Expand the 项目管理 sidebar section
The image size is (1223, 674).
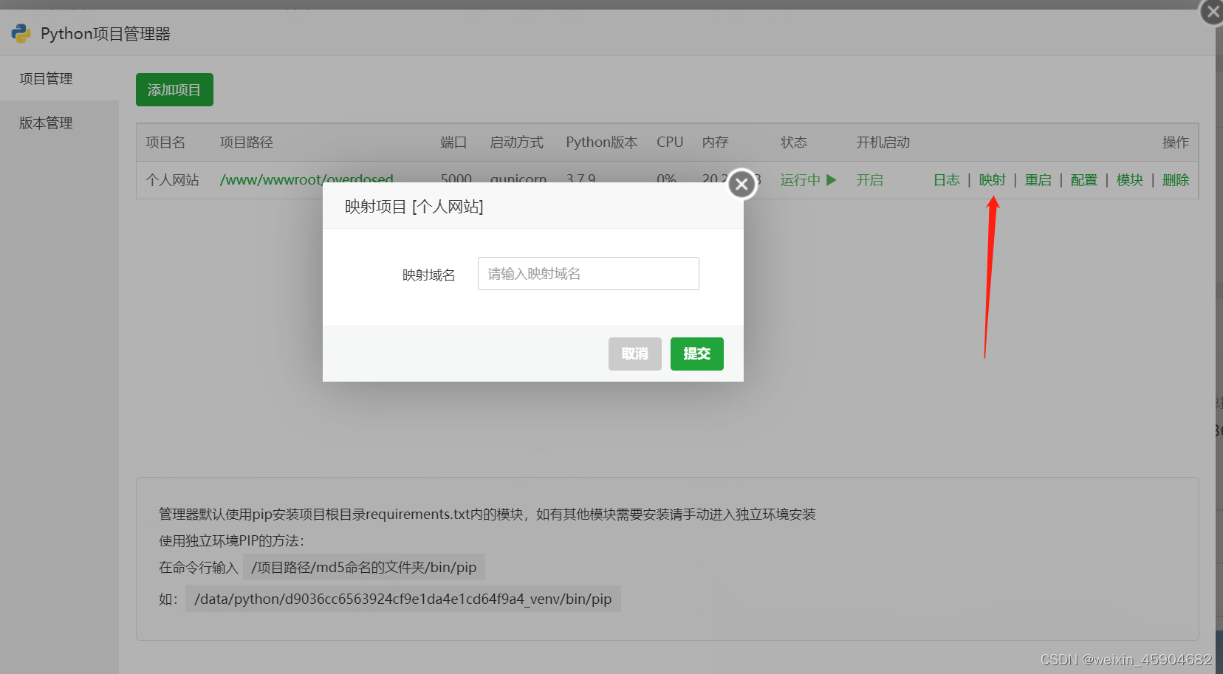point(44,78)
